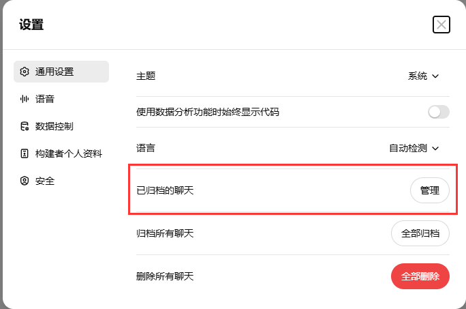Click the shield icon beside 安全
466x309 pixels.
(x=25, y=181)
